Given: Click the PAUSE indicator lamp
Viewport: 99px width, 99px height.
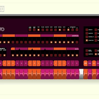Looking at the screenshot, I should [x=43, y=30].
